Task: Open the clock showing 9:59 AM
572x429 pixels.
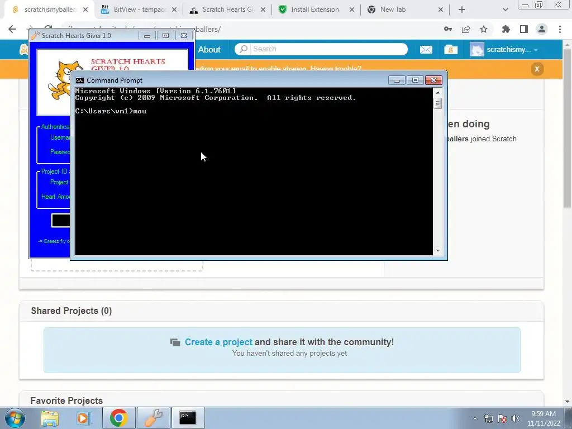Action: [544, 418]
